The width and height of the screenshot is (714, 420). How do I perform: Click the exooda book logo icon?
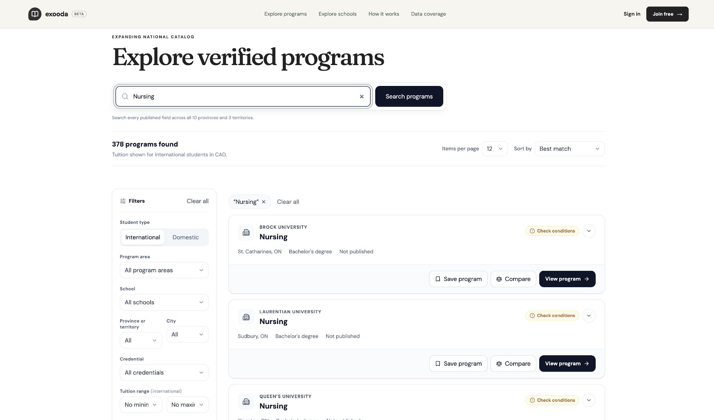pyautogui.click(x=35, y=14)
